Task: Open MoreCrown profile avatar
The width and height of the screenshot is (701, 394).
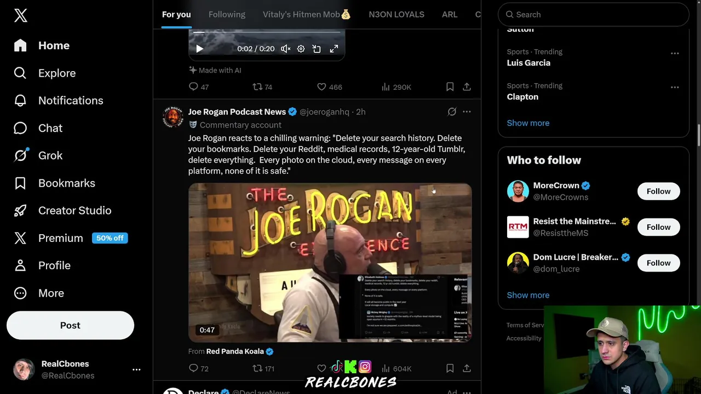Action: [x=518, y=191]
